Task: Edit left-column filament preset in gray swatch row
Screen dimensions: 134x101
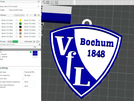Action: [17, 33]
